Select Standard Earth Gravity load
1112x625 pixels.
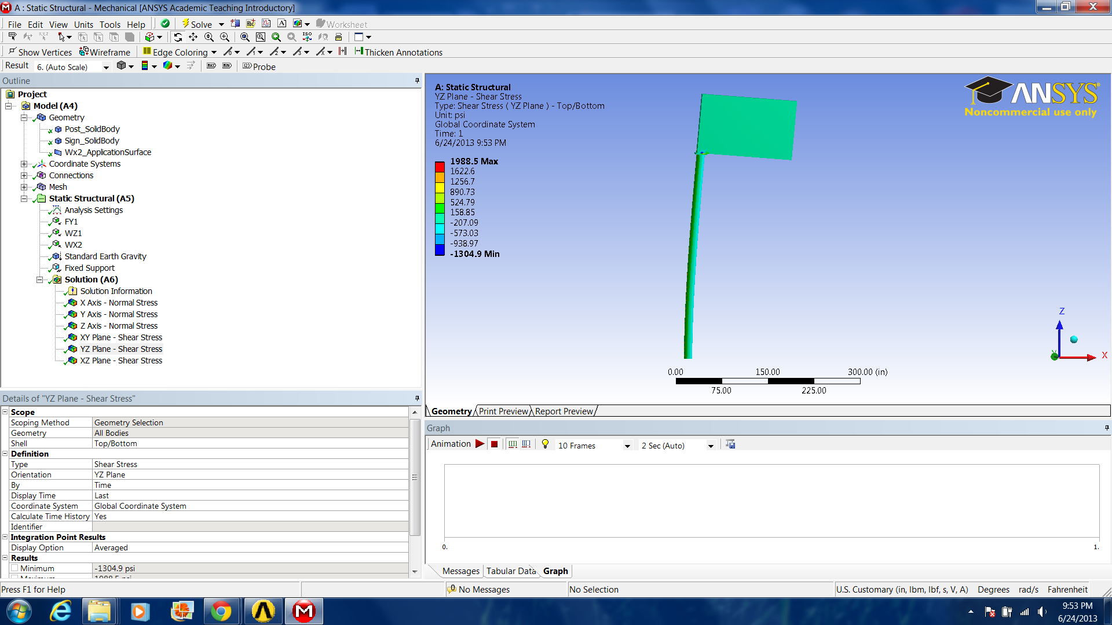(105, 256)
